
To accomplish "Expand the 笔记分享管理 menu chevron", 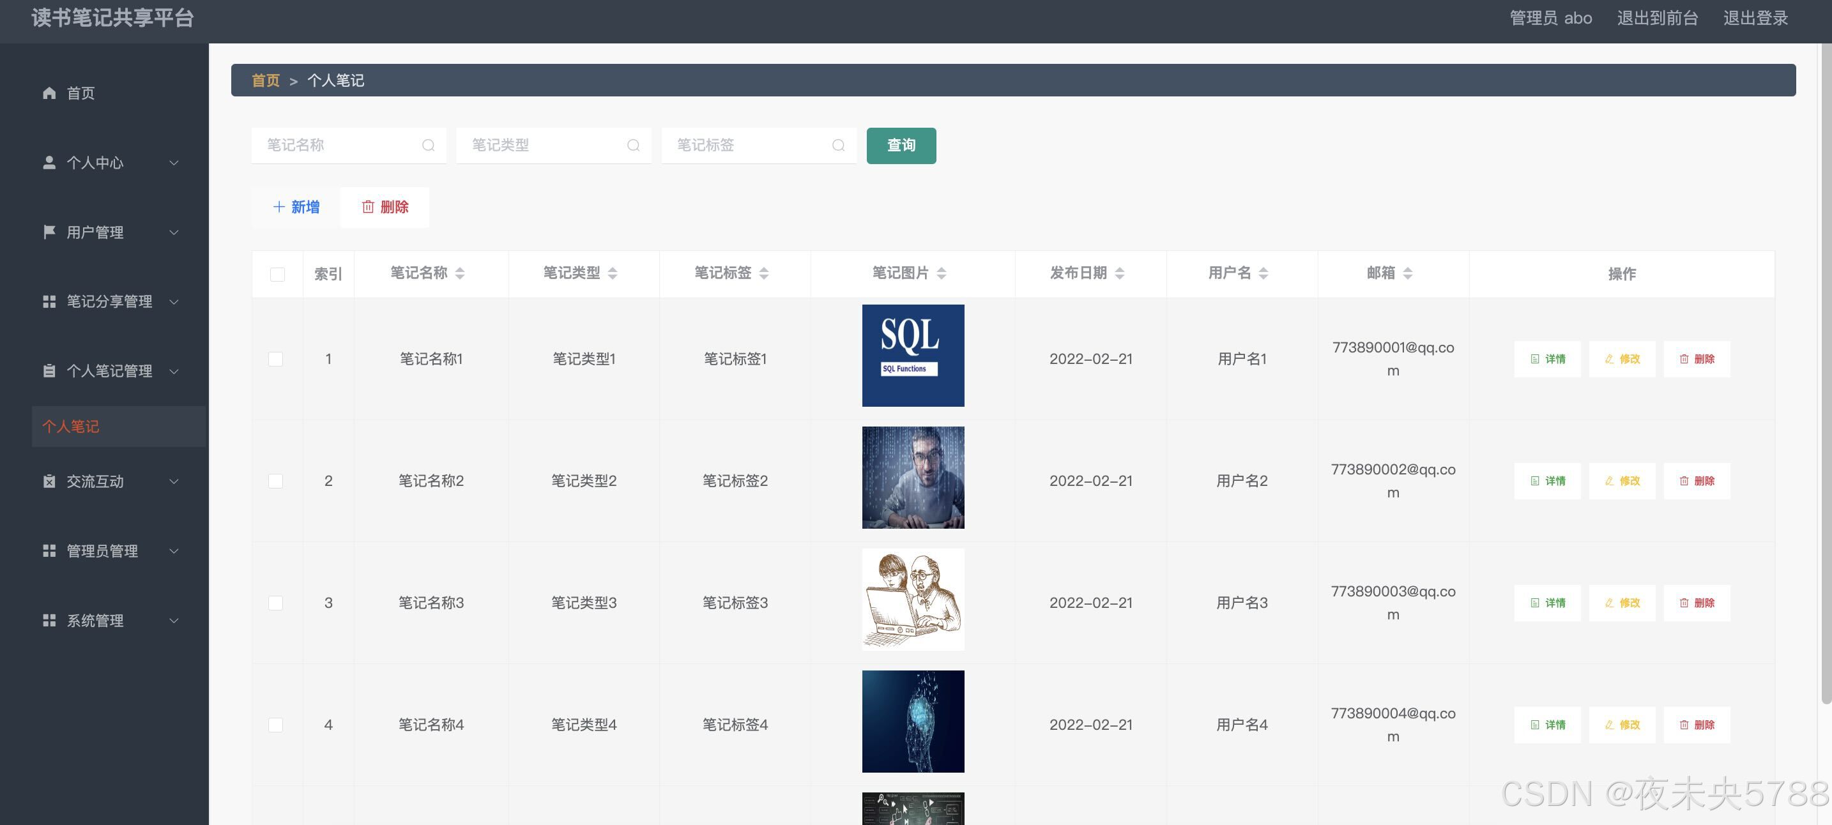I will [x=174, y=301].
